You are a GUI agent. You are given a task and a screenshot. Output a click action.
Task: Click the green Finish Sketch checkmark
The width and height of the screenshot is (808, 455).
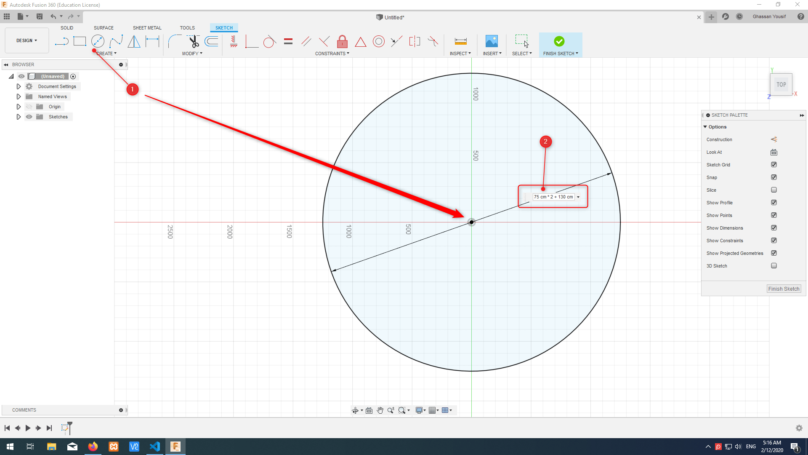coord(559,41)
